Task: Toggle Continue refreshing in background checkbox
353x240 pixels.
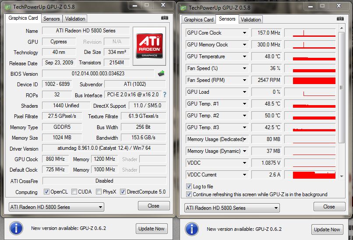Action: [x=189, y=194]
